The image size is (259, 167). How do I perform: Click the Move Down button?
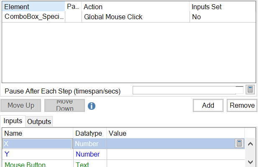click(64, 106)
